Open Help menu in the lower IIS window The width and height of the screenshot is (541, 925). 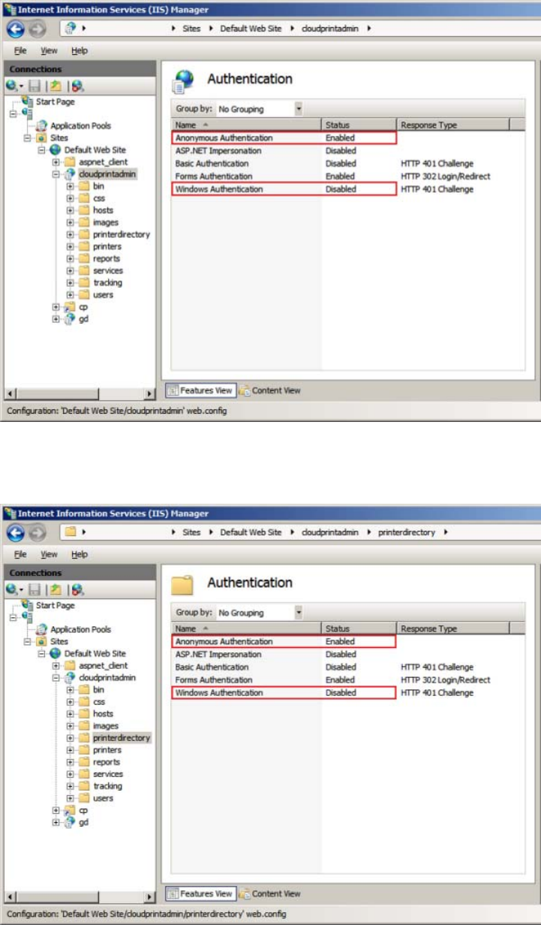(x=80, y=555)
